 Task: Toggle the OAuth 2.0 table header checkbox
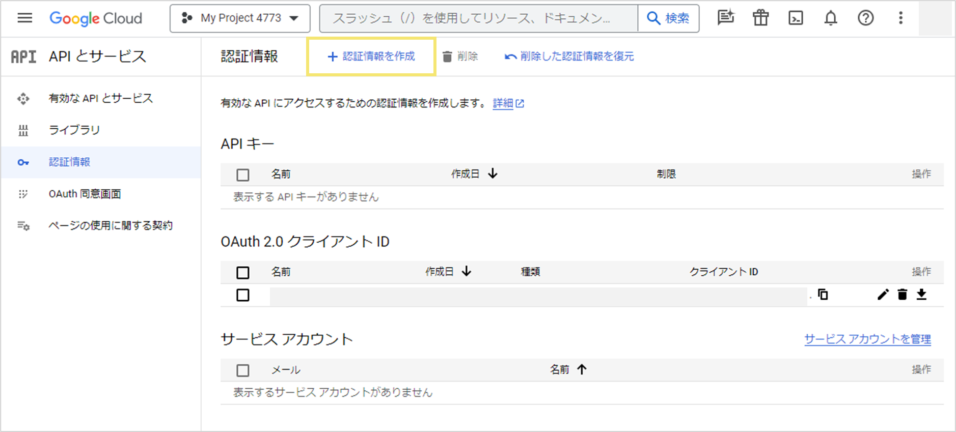(x=243, y=272)
